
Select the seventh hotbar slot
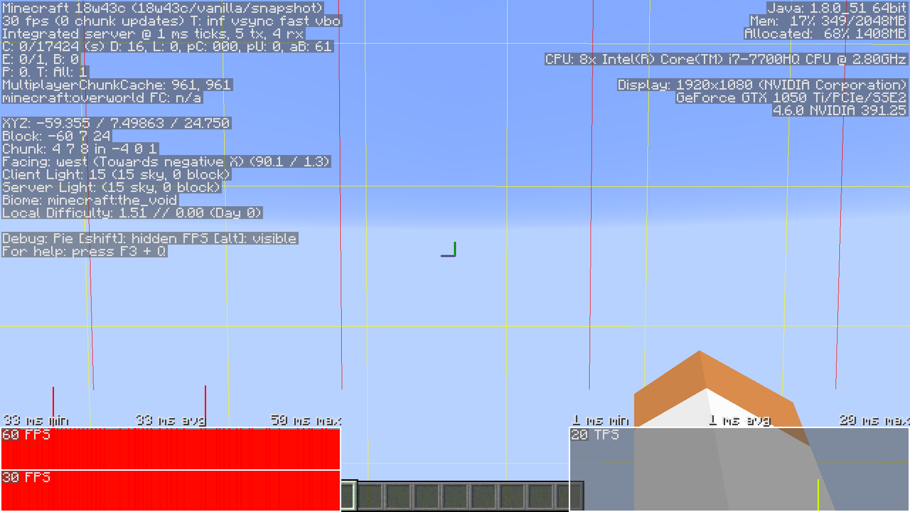512,496
